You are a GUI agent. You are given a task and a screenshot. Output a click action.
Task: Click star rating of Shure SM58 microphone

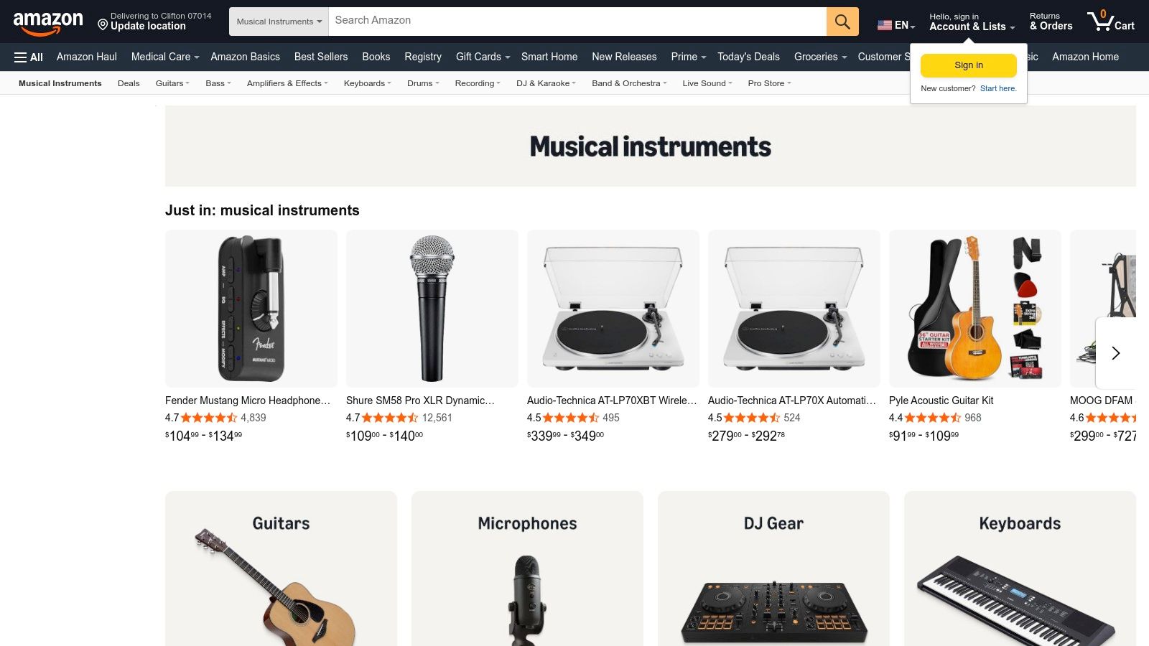[389, 417]
